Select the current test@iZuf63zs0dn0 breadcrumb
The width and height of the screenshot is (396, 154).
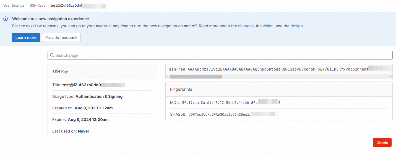[x=66, y=6]
